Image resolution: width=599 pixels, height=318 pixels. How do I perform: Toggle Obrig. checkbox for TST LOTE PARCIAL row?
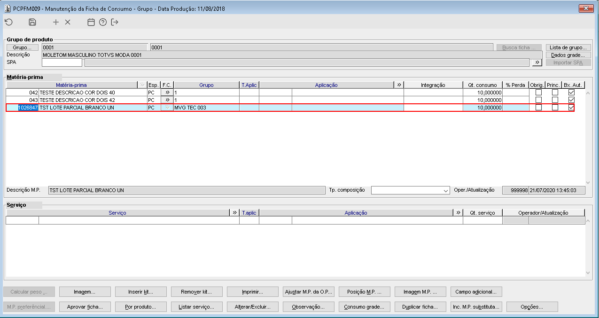tap(538, 108)
